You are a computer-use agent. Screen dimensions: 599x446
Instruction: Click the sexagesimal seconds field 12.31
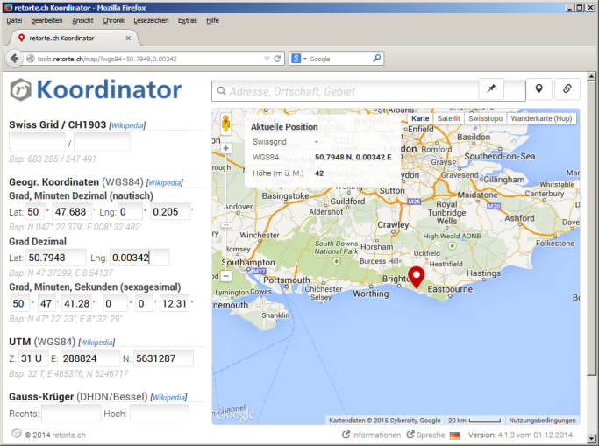click(x=175, y=304)
